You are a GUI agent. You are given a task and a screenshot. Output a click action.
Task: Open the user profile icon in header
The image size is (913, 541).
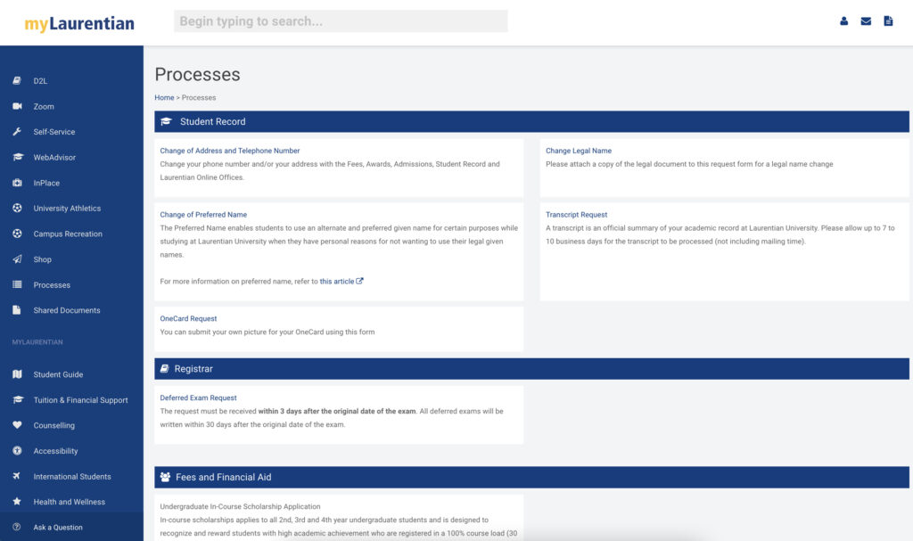[x=843, y=21]
